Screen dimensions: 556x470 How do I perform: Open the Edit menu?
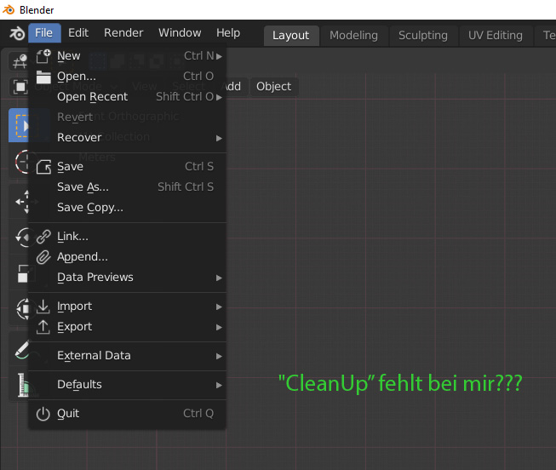coord(78,33)
